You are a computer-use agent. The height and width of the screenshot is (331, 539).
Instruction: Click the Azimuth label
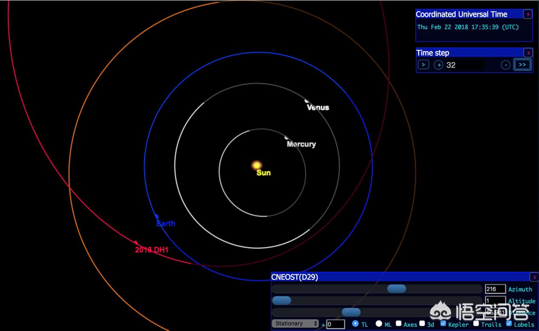520,289
